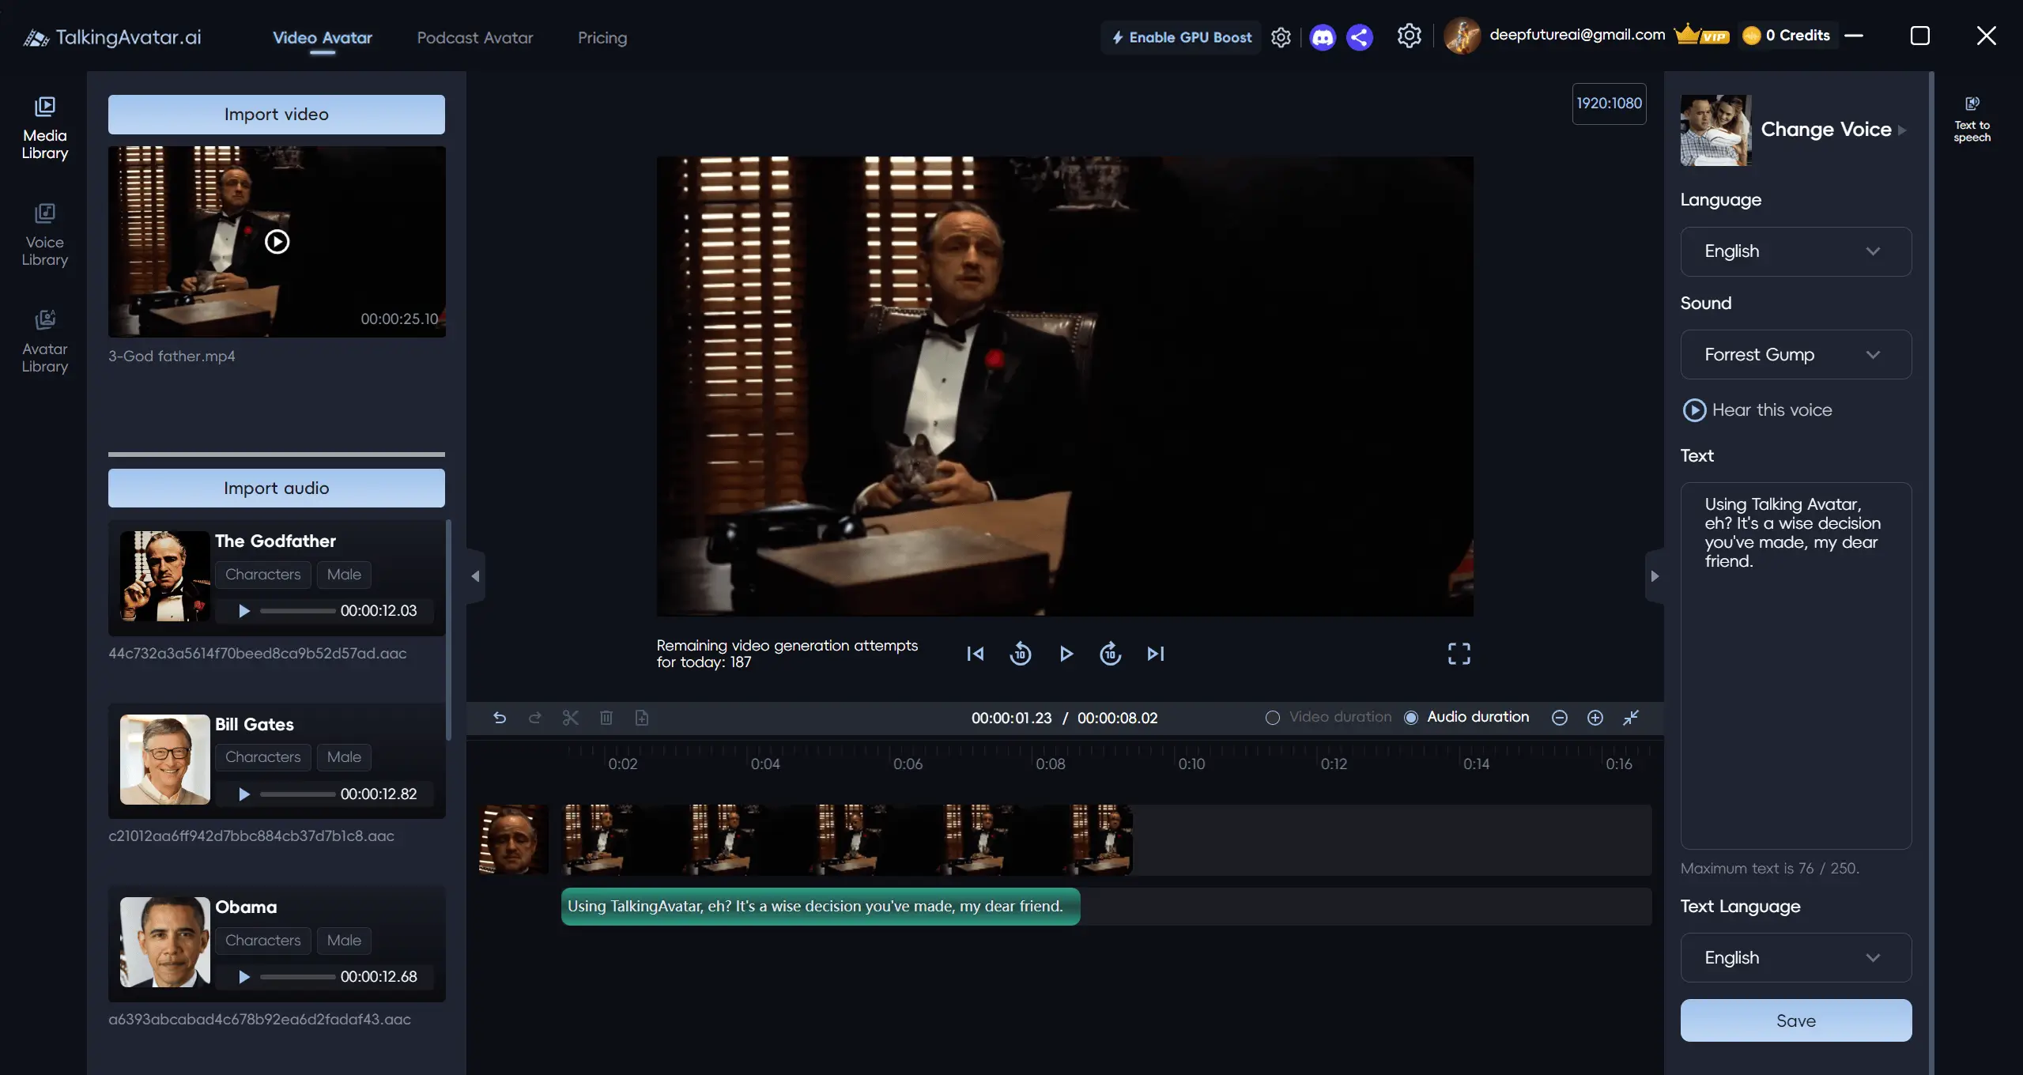This screenshot has height=1075, width=2023.
Task: Open the Discord icon in top bar
Action: tap(1323, 37)
